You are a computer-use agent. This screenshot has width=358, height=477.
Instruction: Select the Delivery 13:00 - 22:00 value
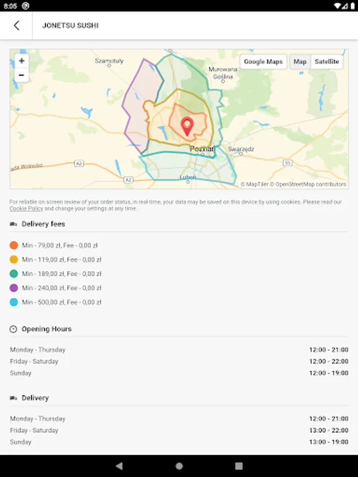tap(329, 430)
